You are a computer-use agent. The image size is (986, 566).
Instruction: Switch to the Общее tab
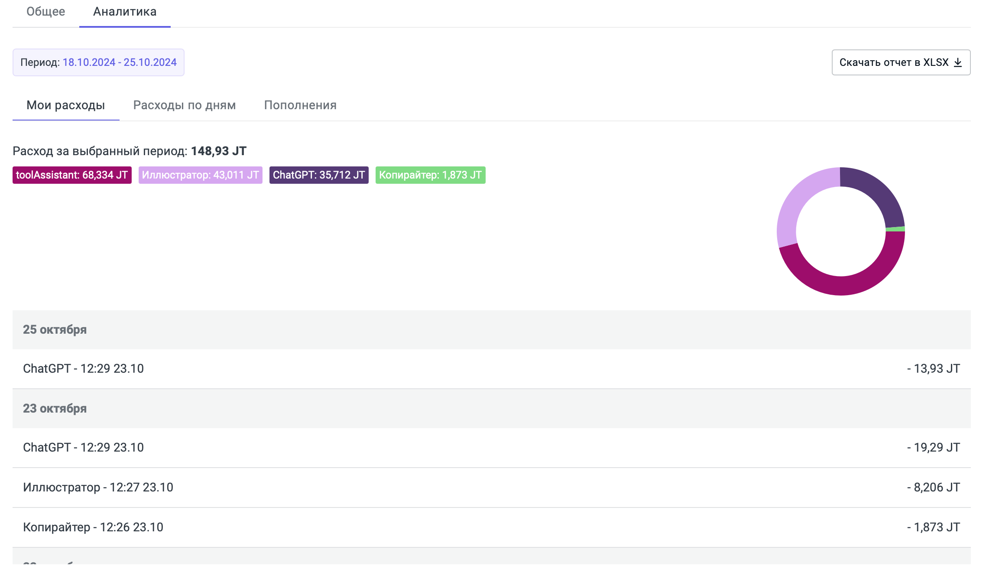(45, 12)
